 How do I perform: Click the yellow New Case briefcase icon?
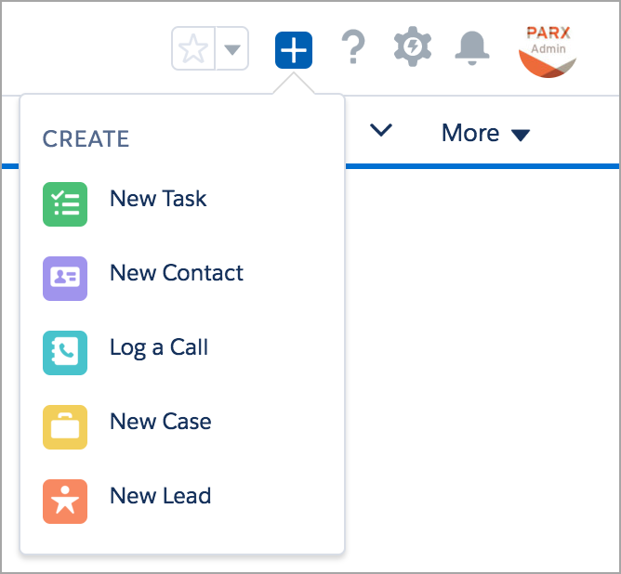[65, 427]
